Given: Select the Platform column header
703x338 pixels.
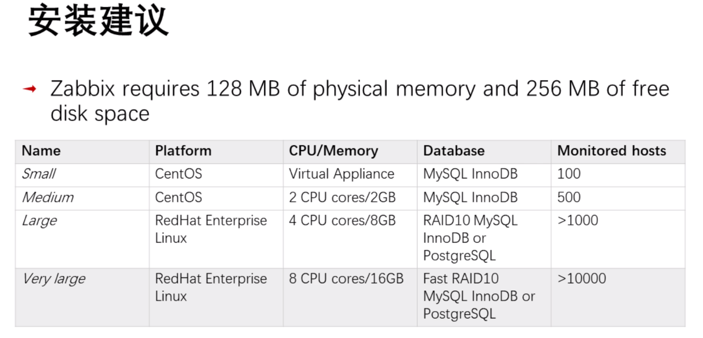Looking at the screenshot, I should click(x=183, y=151).
